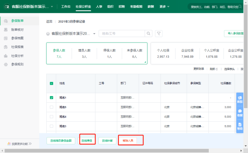Click the horizontal scrollbar thumb
The width and height of the screenshot is (248, 153).
pos(107,151)
